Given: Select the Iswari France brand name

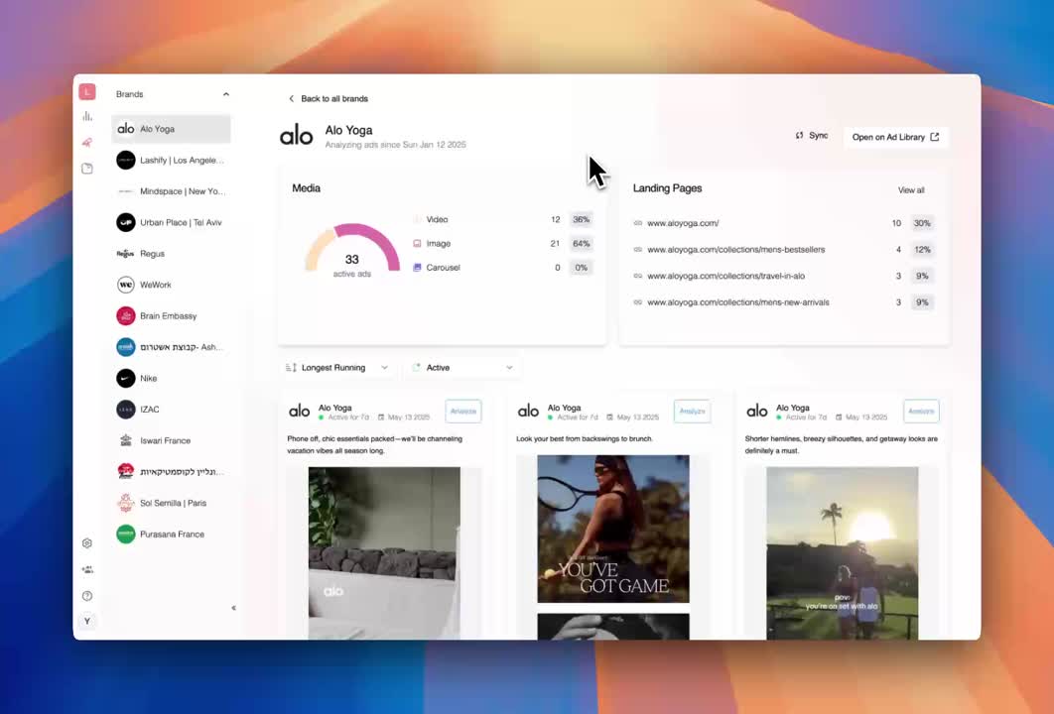Looking at the screenshot, I should point(166,440).
